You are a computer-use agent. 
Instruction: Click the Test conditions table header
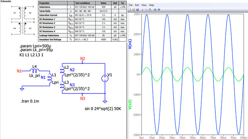83,3
